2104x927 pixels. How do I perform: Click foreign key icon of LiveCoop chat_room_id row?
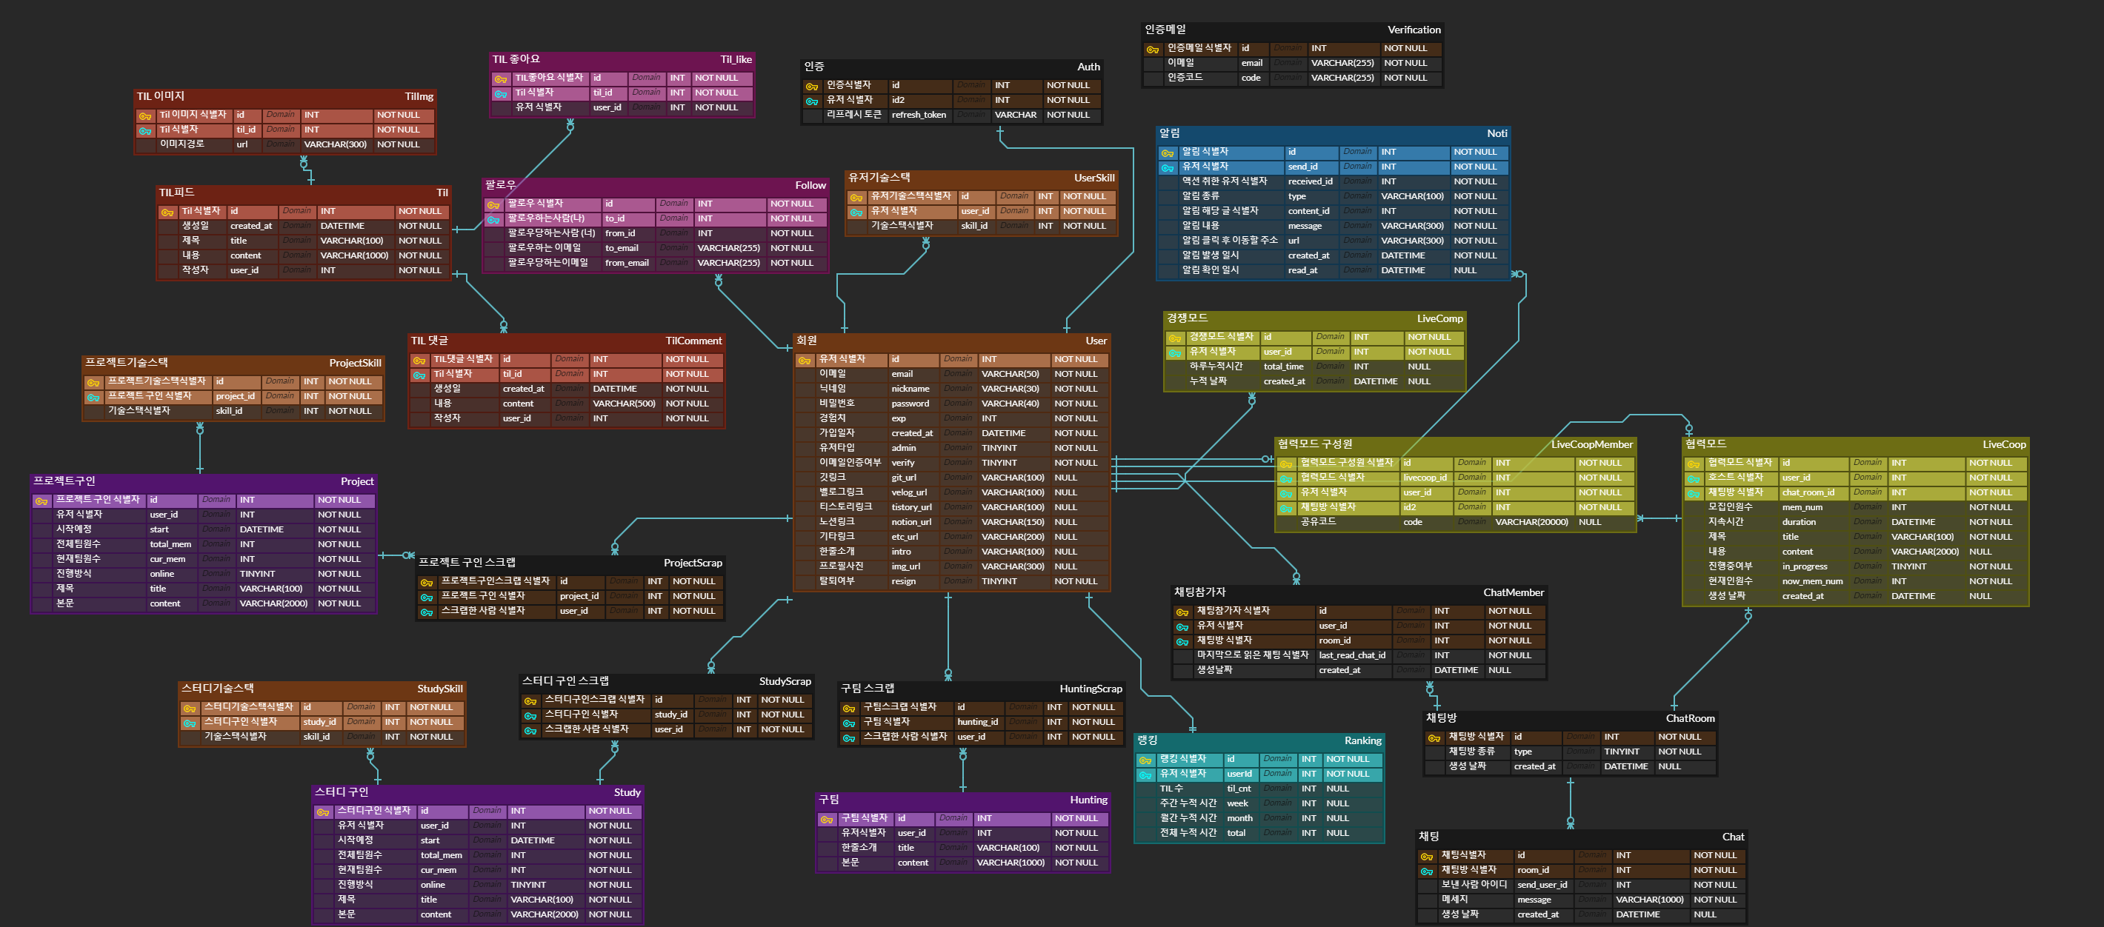1693,493
